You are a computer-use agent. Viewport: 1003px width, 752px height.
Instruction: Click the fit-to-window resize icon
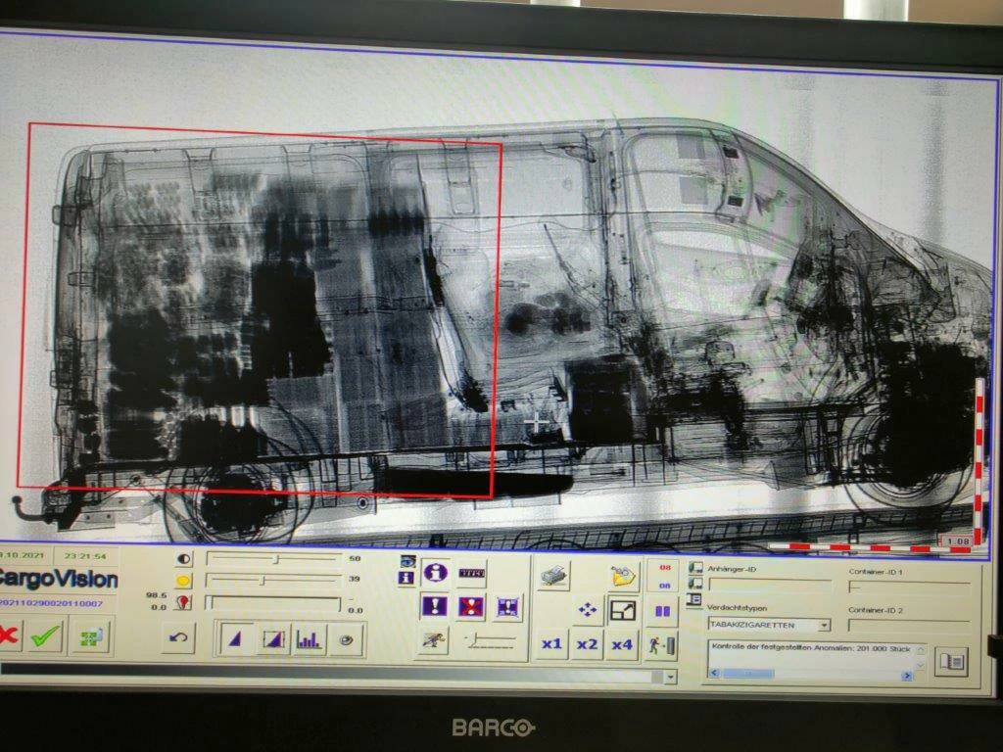click(622, 610)
